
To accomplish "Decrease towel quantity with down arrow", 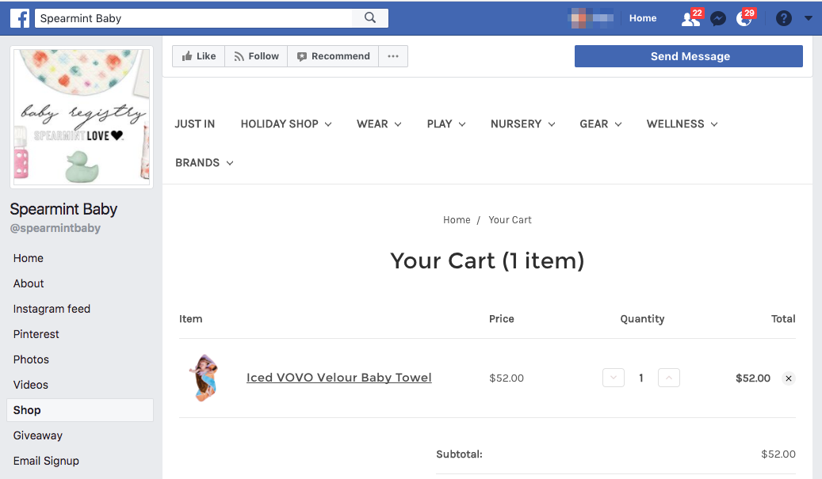I will click(614, 378).
